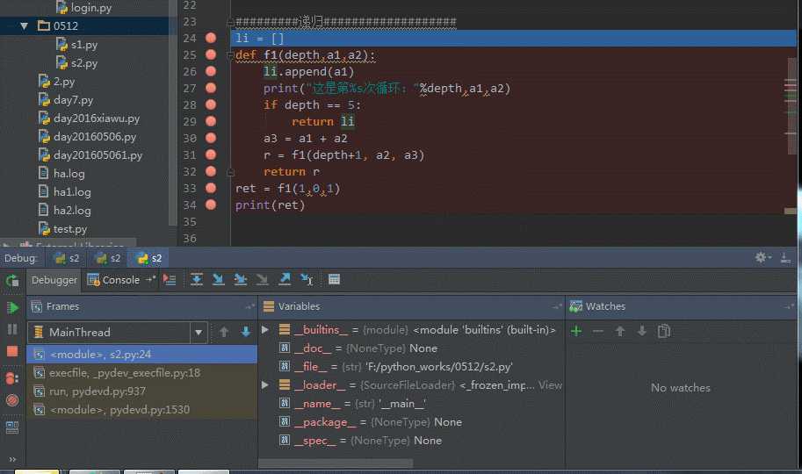Click the Variables panel horizontal scrollbar
This screenshot has width=802, height=474.
click(x=336, y=463)
